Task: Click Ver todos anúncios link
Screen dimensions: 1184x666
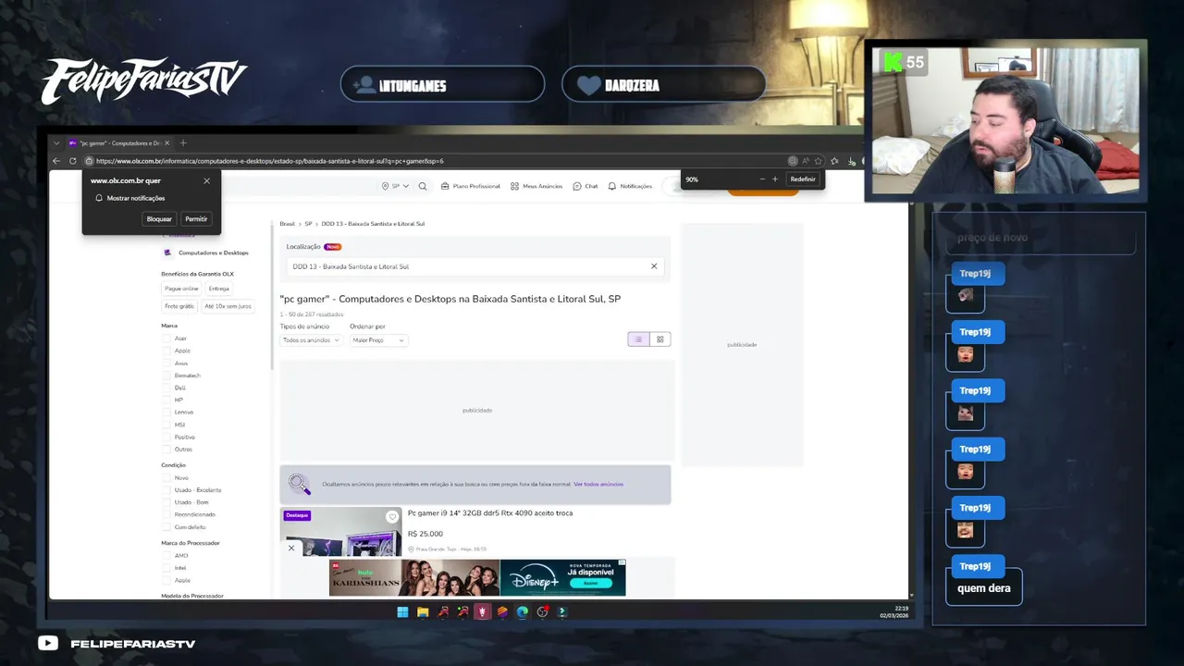Action: (598, 484)
